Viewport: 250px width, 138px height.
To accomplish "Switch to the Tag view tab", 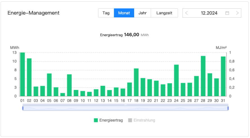I will tap(106, 13).
